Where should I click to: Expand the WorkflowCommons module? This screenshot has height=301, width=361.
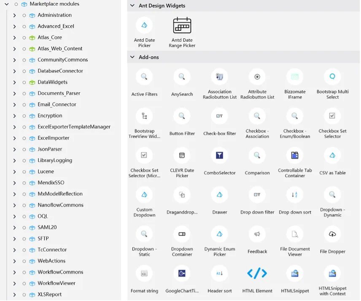coord(14,272)
